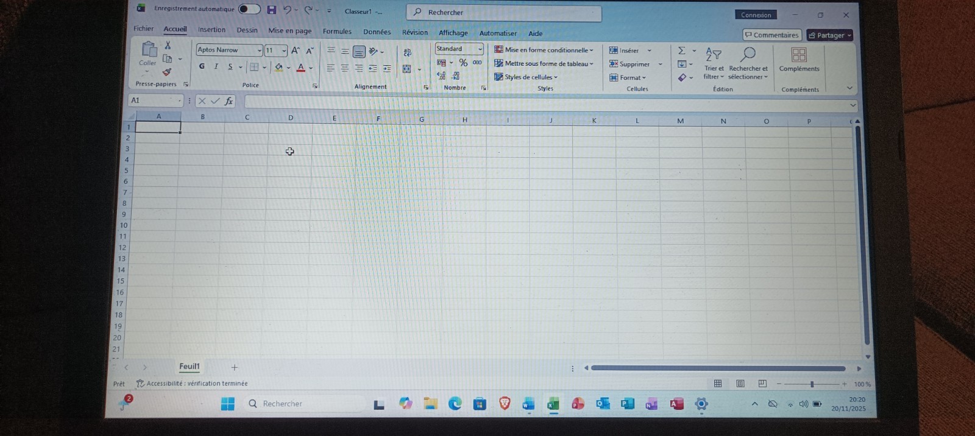This screenshot has width=975, height=436.
Task: Open the Standard number format dropdown
Action: click(480, 49)
